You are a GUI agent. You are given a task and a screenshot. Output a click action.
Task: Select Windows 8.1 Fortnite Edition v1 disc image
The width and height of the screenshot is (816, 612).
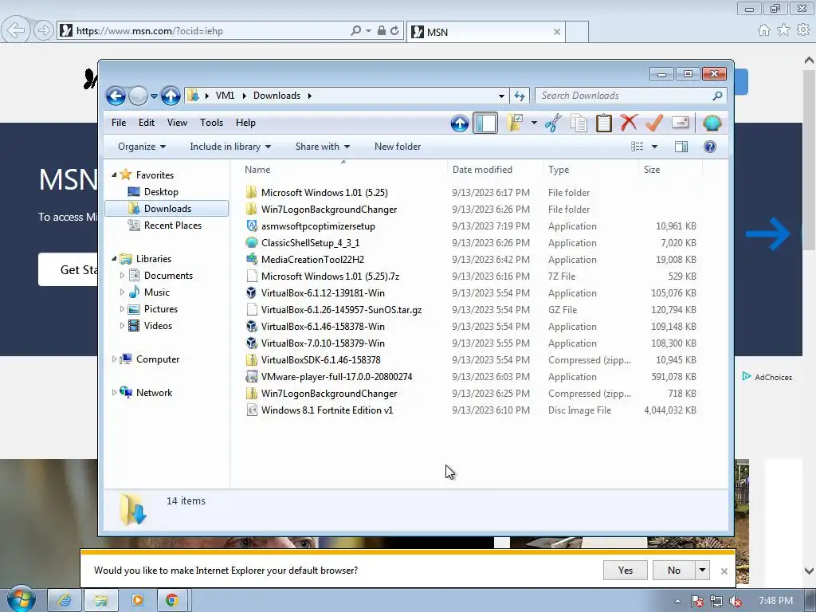tap(327, 410)
